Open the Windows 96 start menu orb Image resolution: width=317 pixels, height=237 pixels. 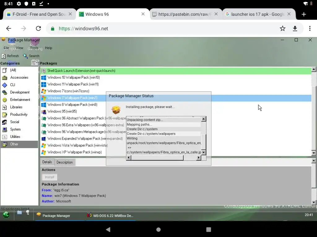6,215
